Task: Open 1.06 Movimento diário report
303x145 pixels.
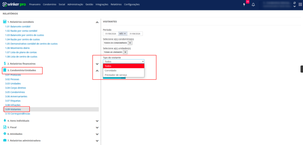Action: (17, 48)
